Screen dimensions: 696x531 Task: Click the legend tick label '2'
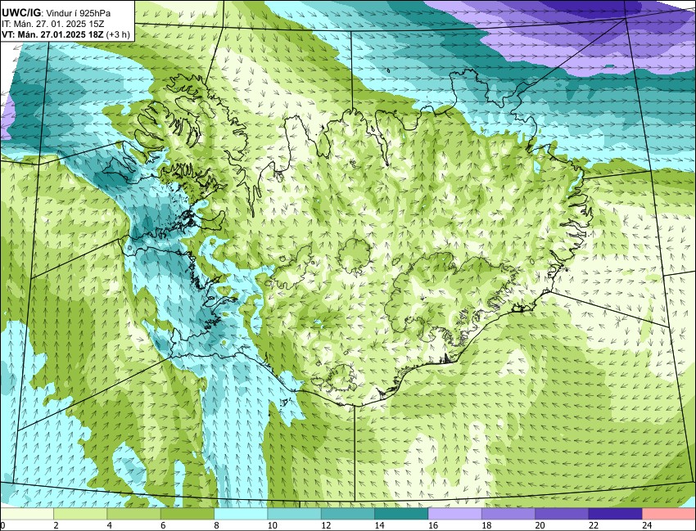pyautogui.click(x=56, y=525)
